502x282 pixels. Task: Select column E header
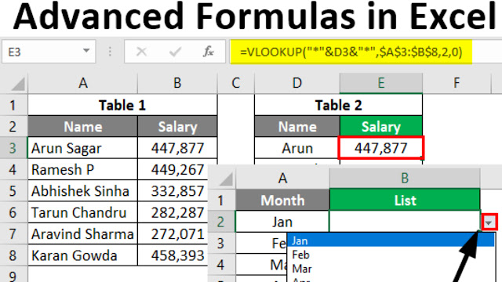(381, 83)
